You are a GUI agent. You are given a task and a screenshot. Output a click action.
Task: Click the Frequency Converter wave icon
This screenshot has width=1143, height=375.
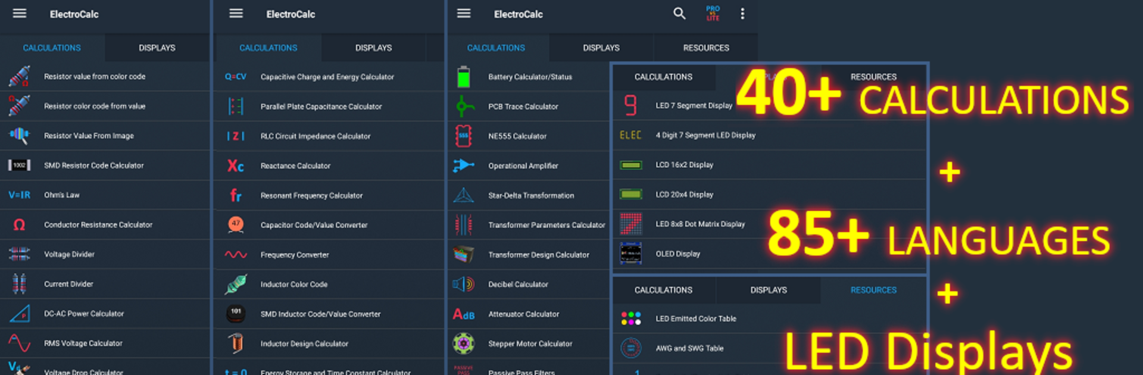pos(236,254)
